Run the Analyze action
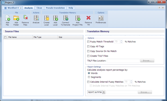 [36, 18]
